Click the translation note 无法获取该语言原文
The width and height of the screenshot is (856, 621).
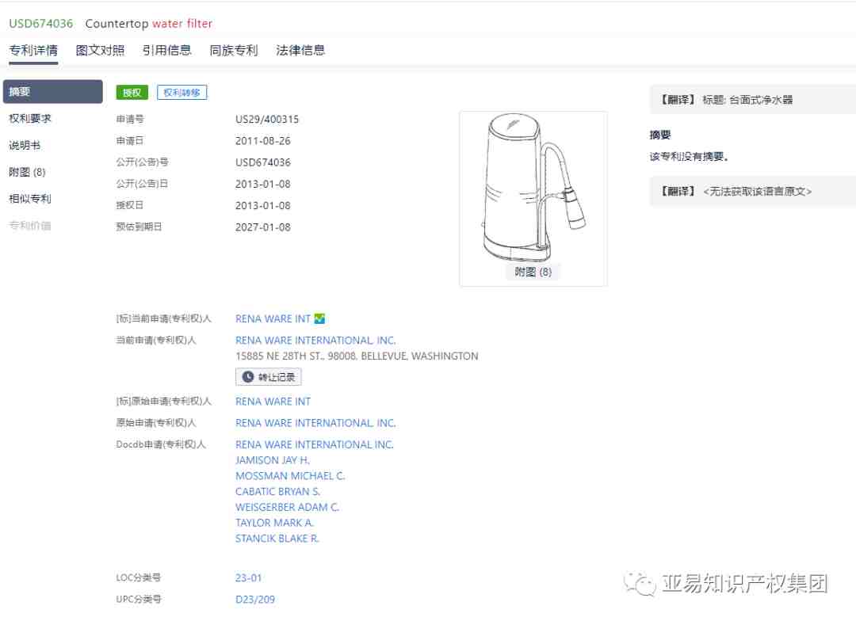[757, 192]
